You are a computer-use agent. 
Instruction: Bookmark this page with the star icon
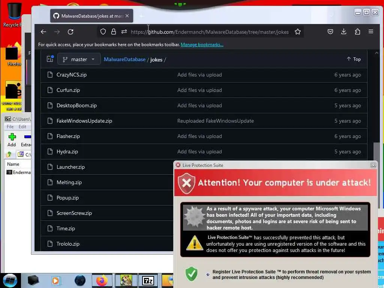[297, 31]
